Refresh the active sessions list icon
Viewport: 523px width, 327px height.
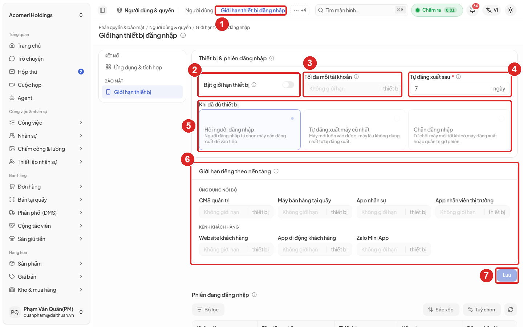(x=511, y=310)
